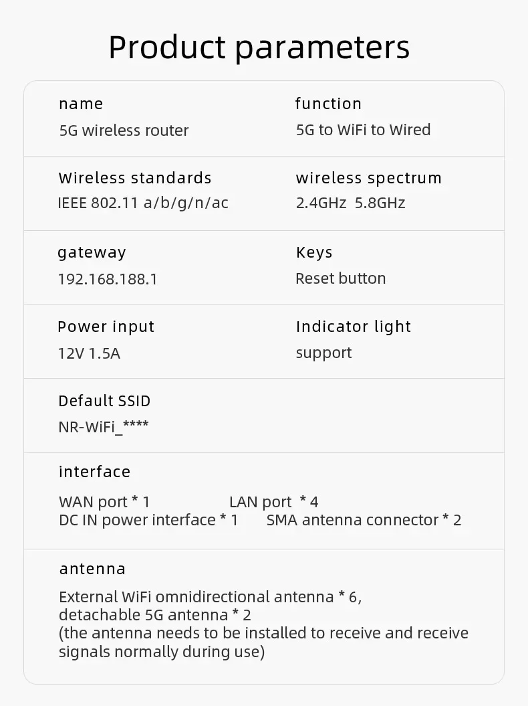Click the Indicator light label
The width and height of the screenshot is (528, 706).
(x=353, y=327)
